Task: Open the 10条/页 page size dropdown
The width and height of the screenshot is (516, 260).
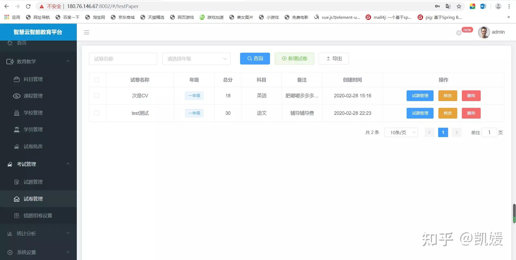Action: pos(401,132)
